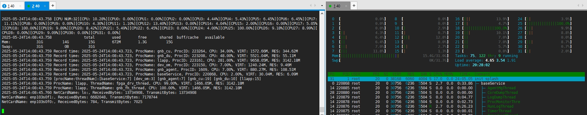Click the CPU 12 meter showing 12.8%

coord(422,37)
